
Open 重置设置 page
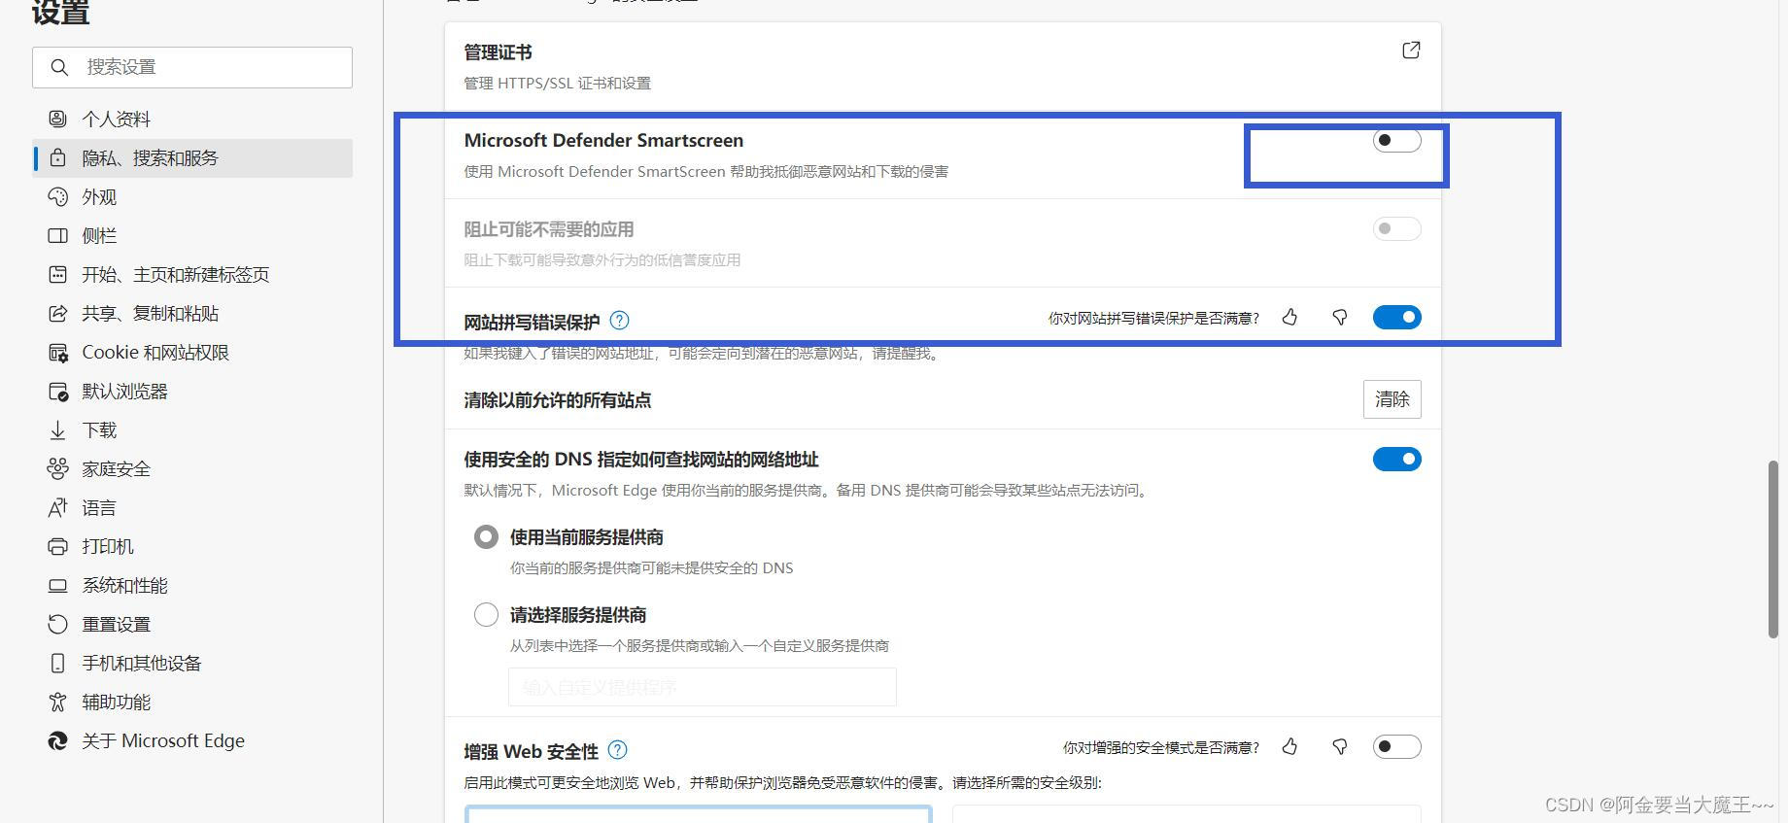pyautogui.click(x=192, y=624)
